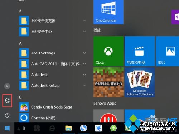Click the 播放 tile group title
179x134 pixels.
tap(97, 30)
